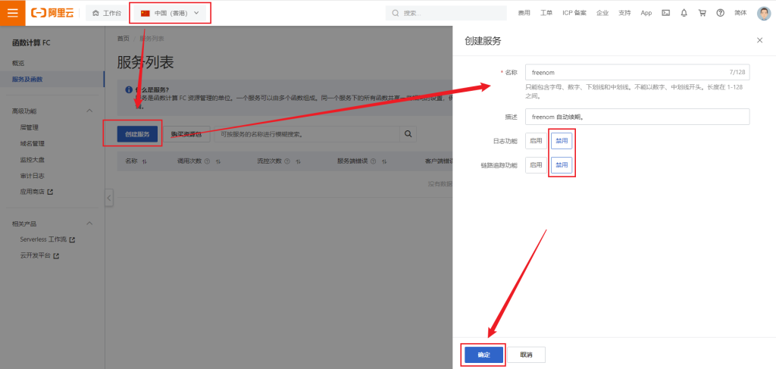776x369 pixels.
Task: Open 工单 menu
Action: point(546,13)
